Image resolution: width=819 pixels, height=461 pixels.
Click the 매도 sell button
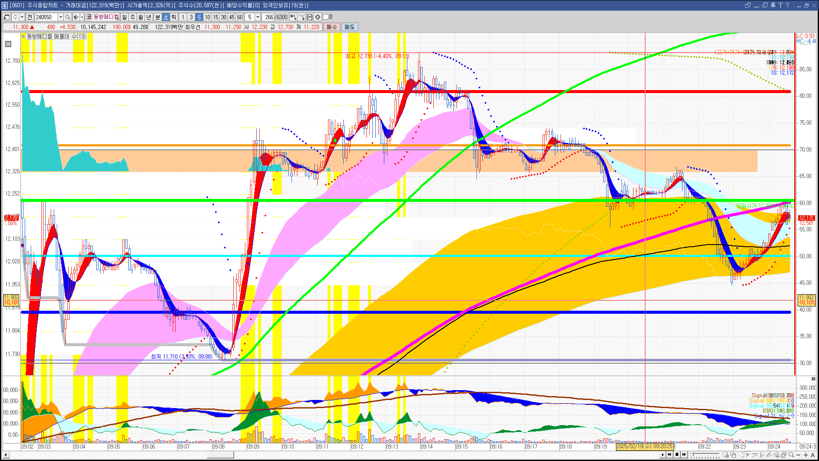350,27
